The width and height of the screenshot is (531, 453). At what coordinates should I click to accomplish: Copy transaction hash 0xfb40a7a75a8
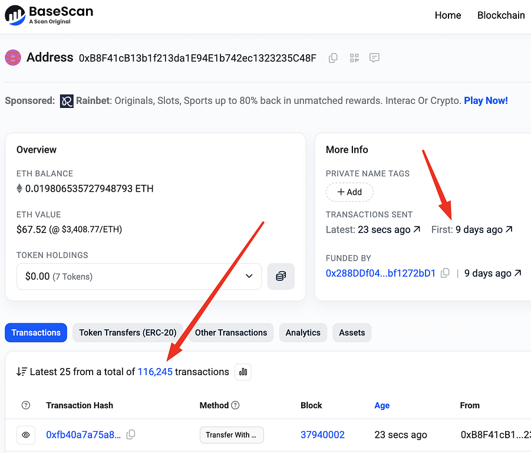[x=131, y=435]
